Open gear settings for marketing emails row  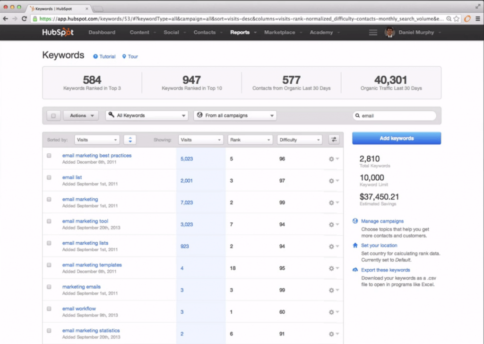(x=334, y=290)
